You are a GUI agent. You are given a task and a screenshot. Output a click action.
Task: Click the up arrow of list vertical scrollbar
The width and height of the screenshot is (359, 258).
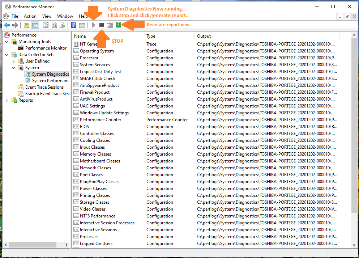(x=354, y=35)
